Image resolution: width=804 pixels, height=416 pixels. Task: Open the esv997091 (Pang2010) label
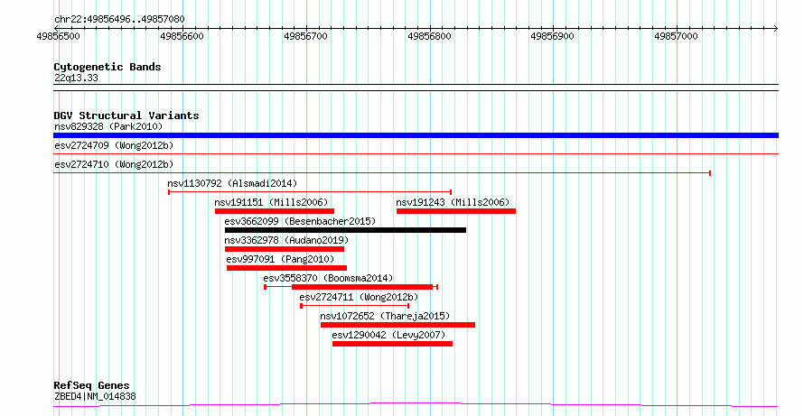click(x=280, y=259)
